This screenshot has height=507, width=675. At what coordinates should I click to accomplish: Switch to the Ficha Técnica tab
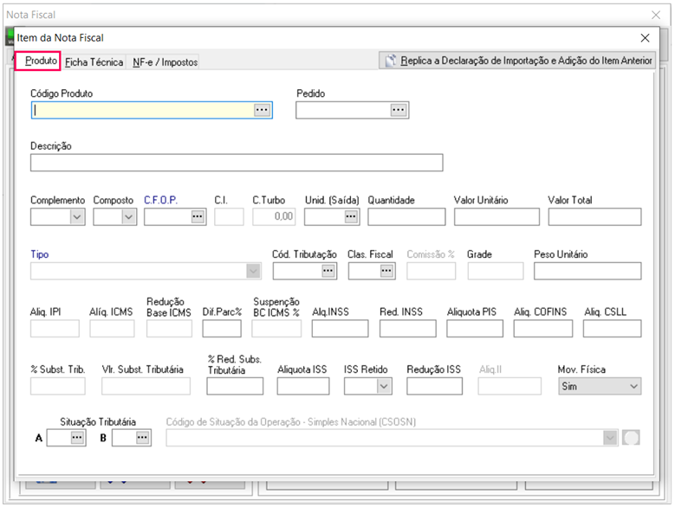tap(94, 62)
